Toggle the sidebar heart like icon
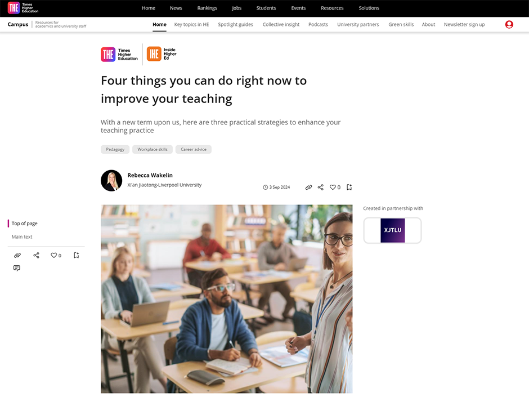 56,256
